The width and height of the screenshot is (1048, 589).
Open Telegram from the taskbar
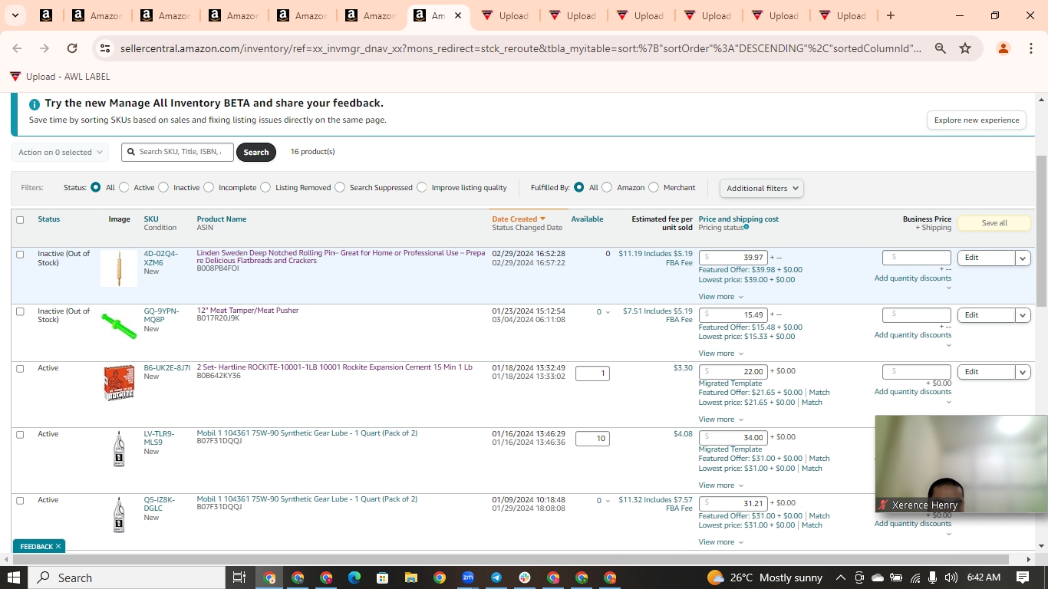tap(496, 577)
